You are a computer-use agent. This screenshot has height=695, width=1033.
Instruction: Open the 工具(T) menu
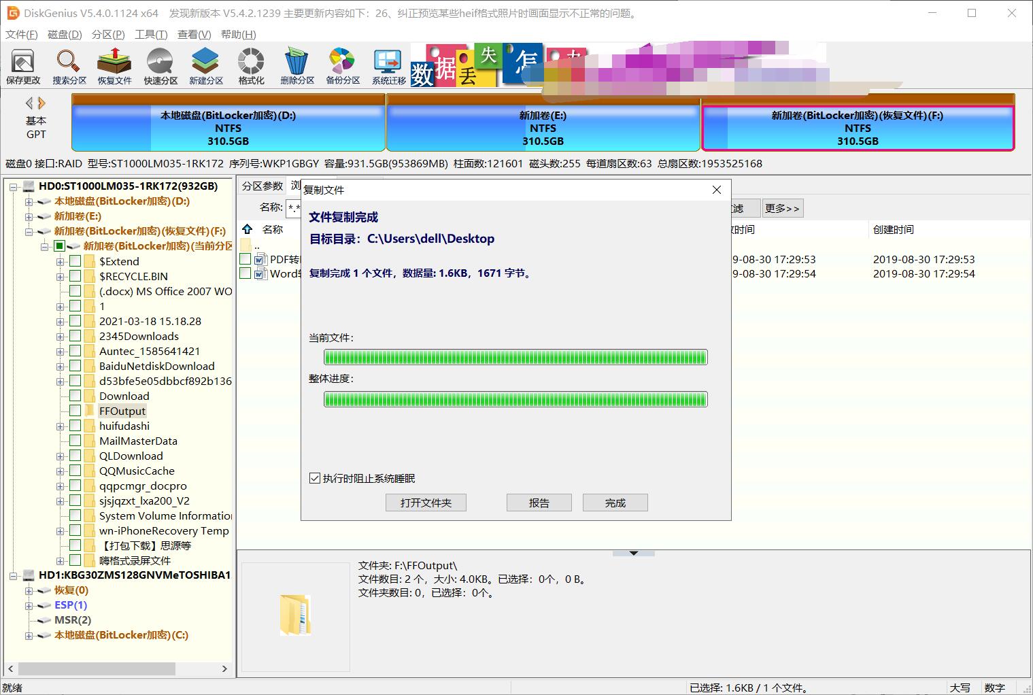(x=151, y=34)
